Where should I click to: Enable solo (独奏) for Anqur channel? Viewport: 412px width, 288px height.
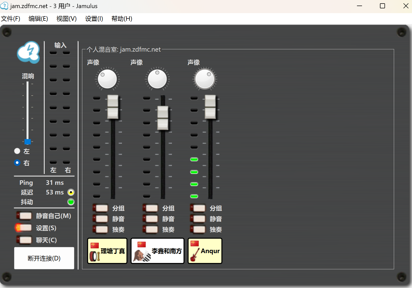point(198,229)
